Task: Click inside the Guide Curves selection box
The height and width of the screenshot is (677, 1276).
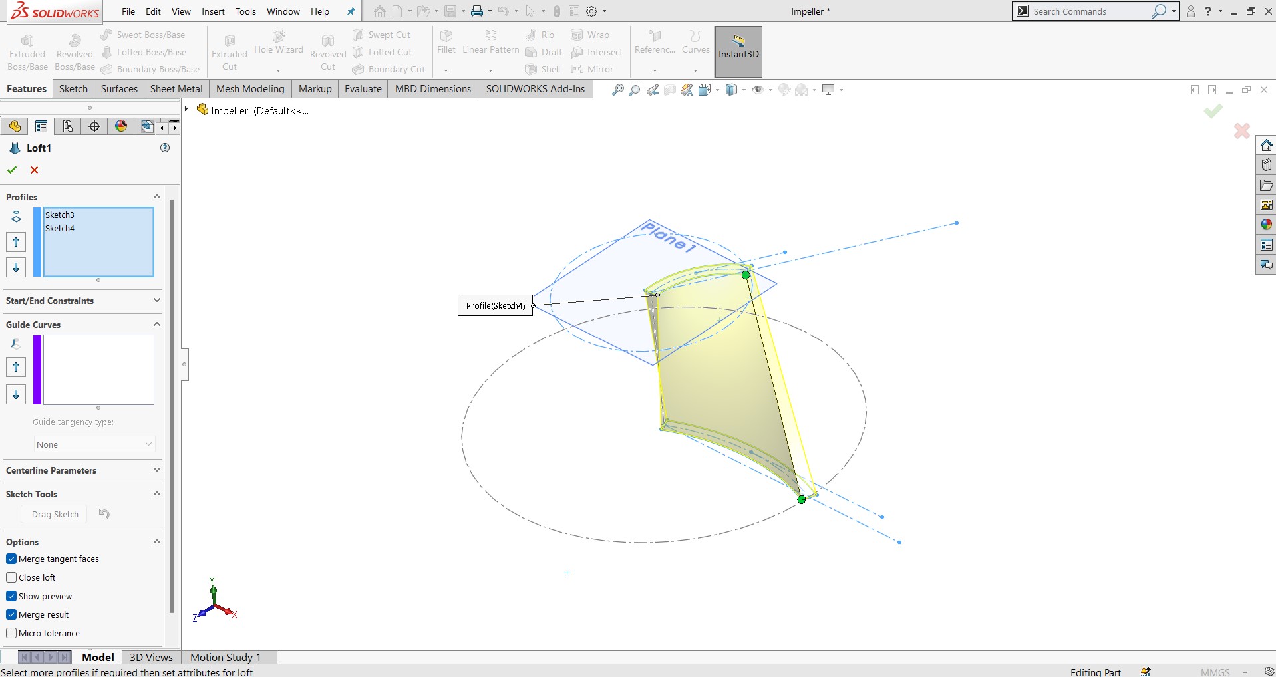Action: coord(98,370)
